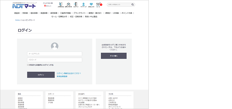The image size is (232, 109).
Task: Open ポイントについて footer link
Action: 115,107
